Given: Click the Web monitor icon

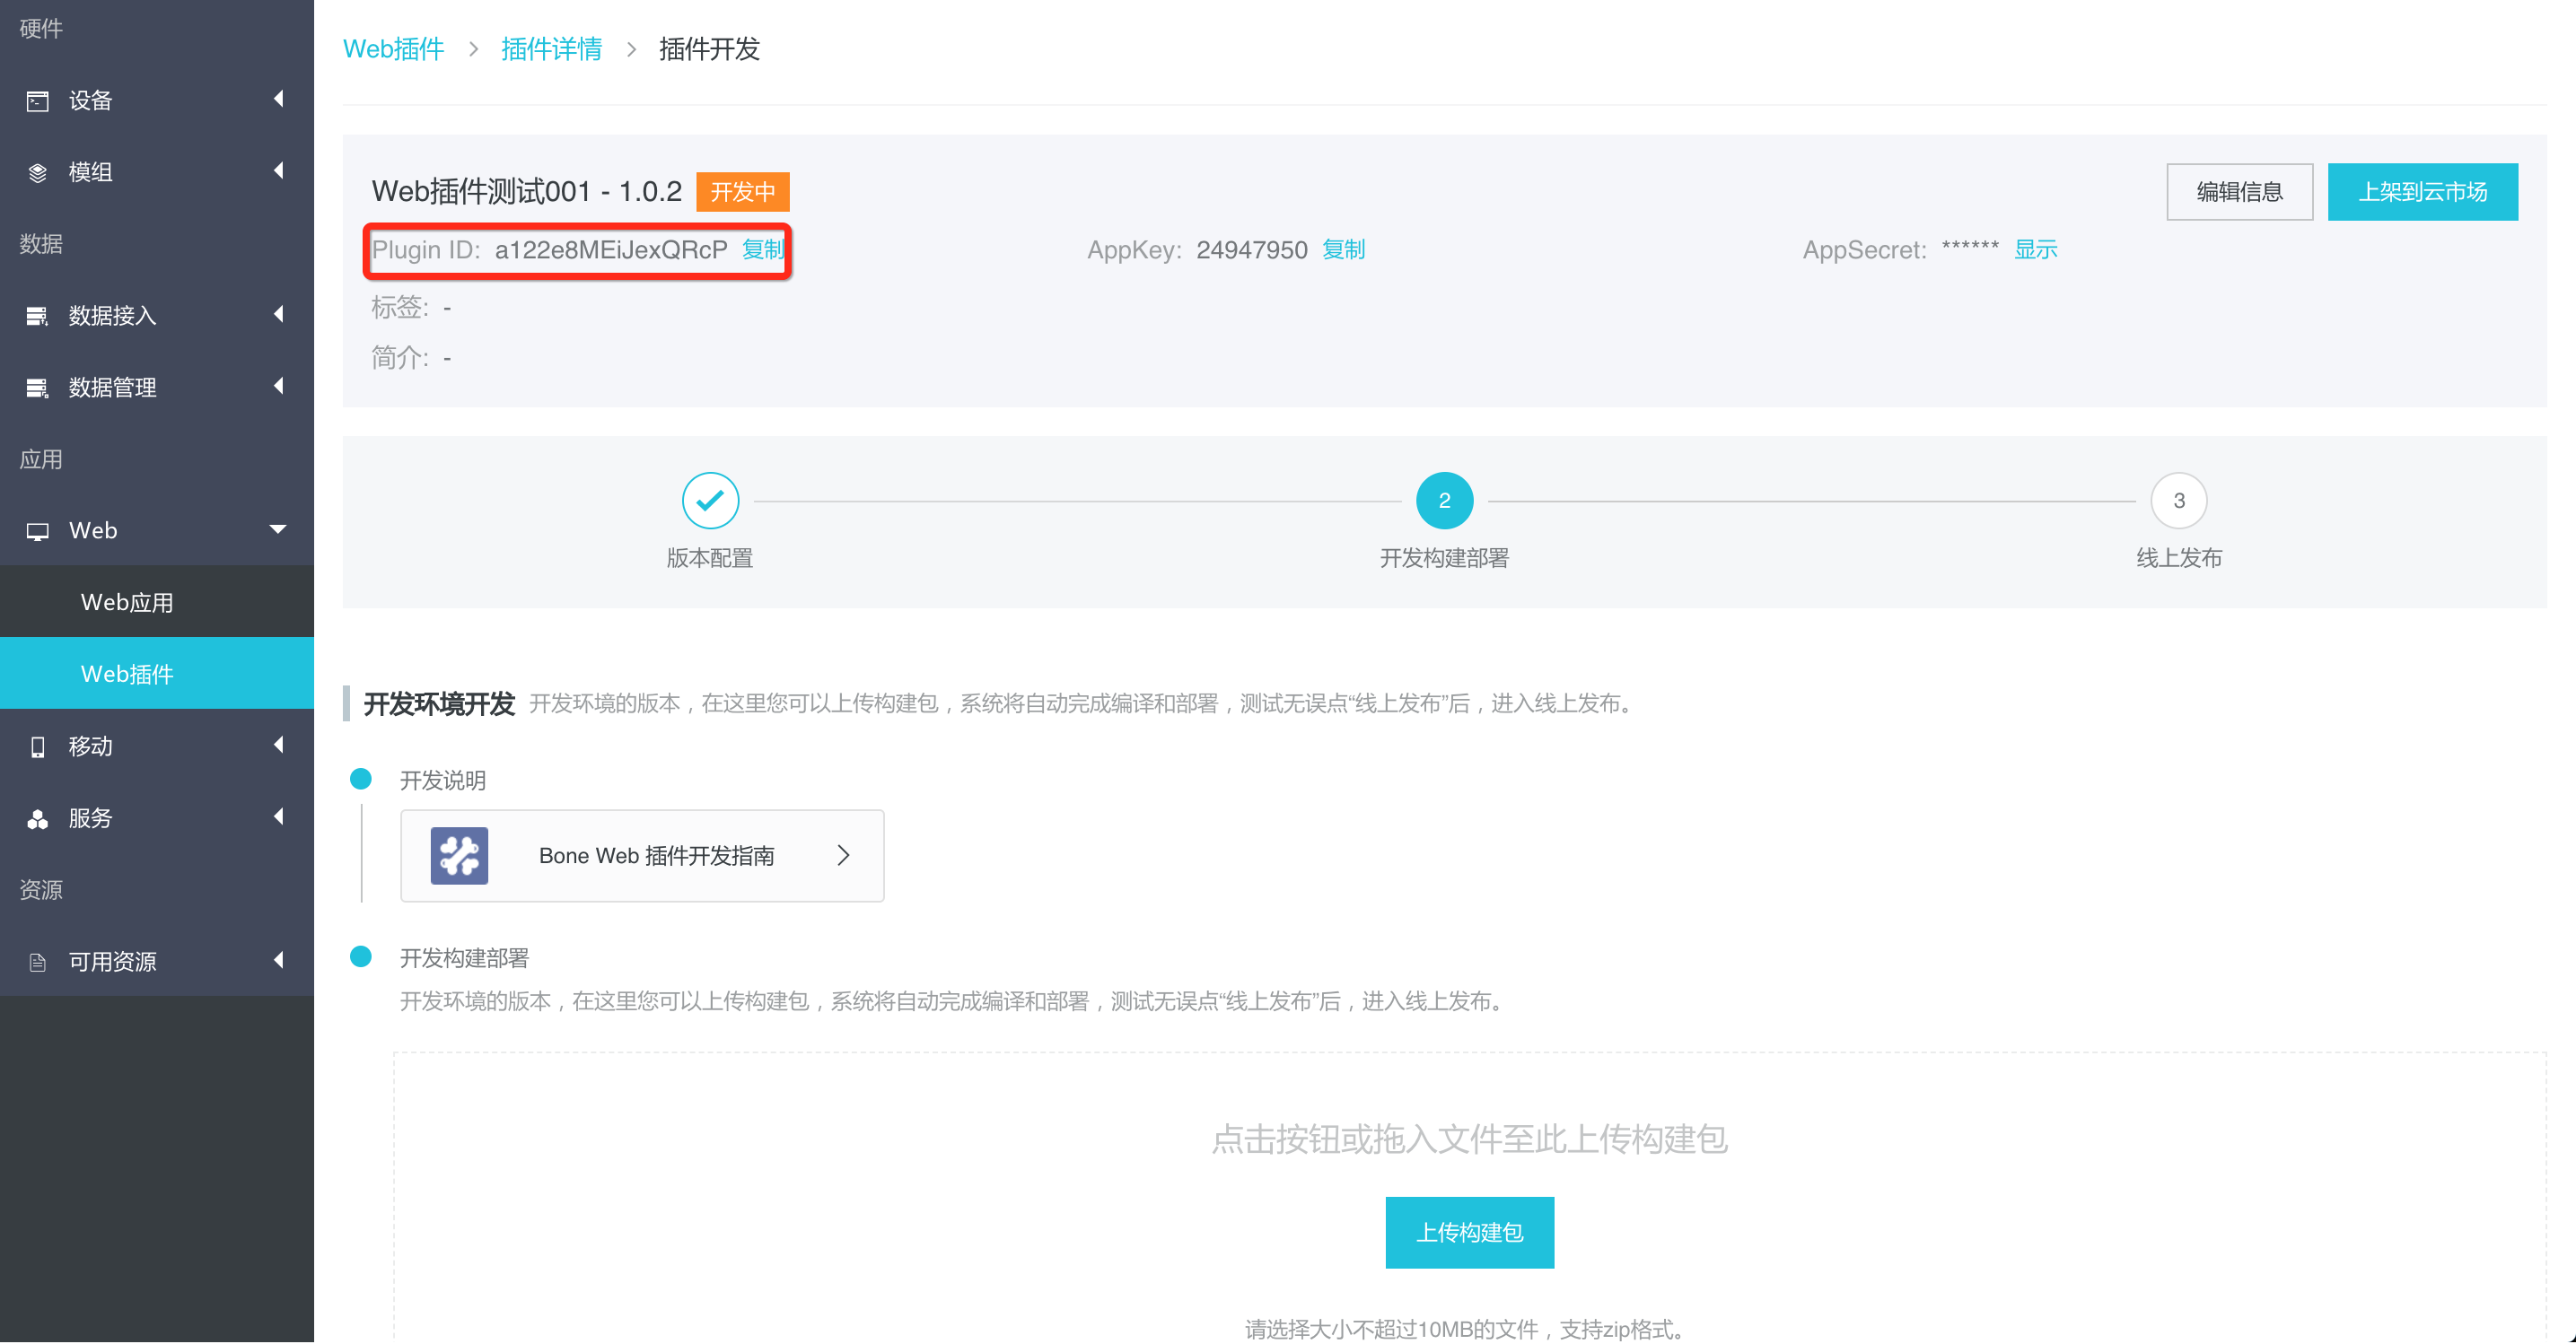Looking at the screenshot, I should pos(37,532).
